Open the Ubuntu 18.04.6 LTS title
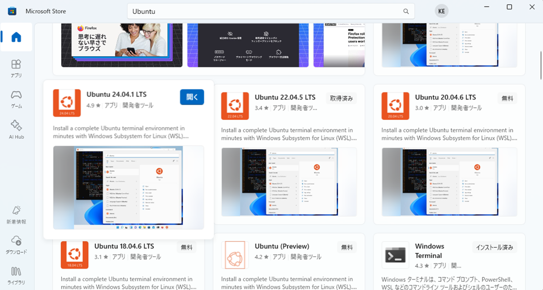The width and height of the screenshot is (543, 290). coord(124,247)
